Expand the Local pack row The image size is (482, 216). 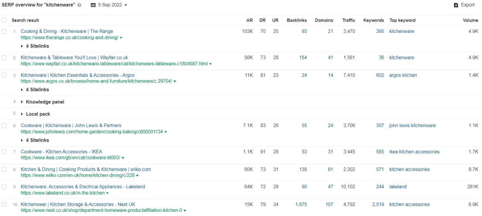tap(35, 114)
